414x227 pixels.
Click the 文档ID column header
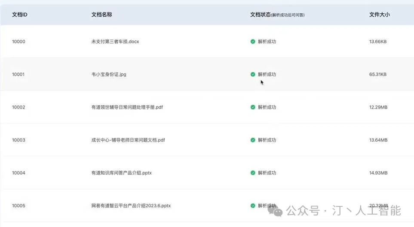pos(20,15)
